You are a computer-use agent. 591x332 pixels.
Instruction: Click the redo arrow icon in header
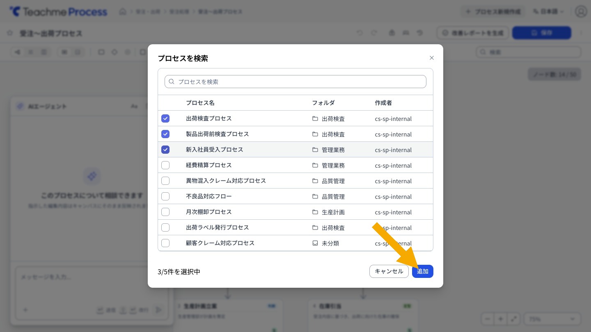pos(374,33)
